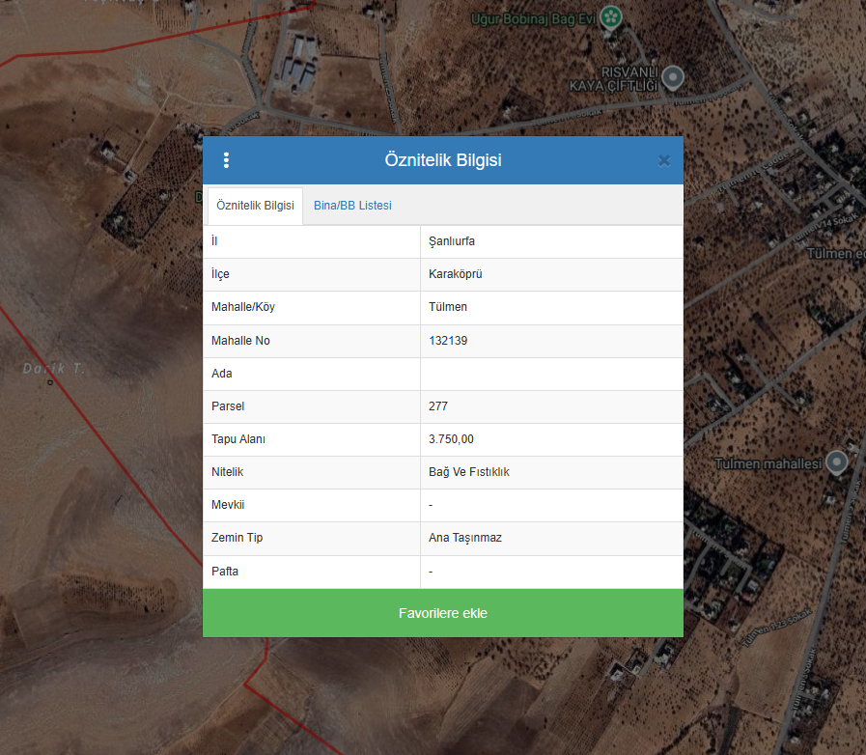Click the Darık T. hill point marker
The width and height of the screenshot is (866, 755).
(50, 382)
